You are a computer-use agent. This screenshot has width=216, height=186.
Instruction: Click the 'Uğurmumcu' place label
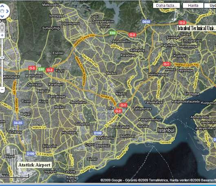[x=71, y=23]
